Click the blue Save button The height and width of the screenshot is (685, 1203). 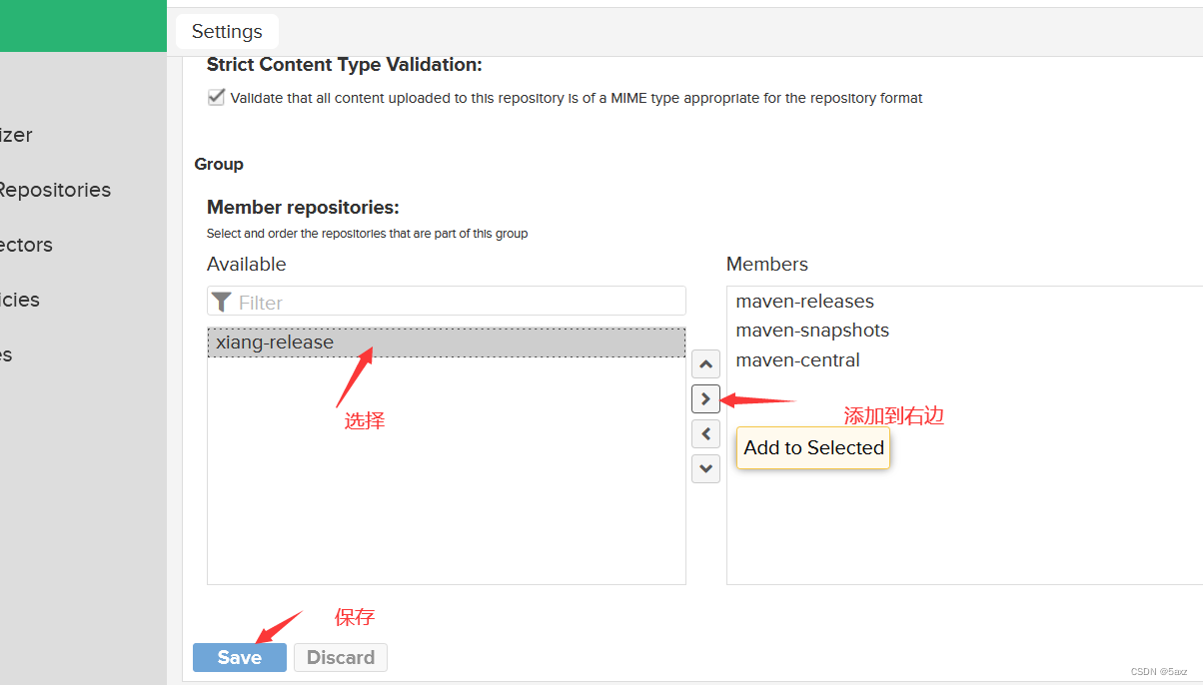240,657
